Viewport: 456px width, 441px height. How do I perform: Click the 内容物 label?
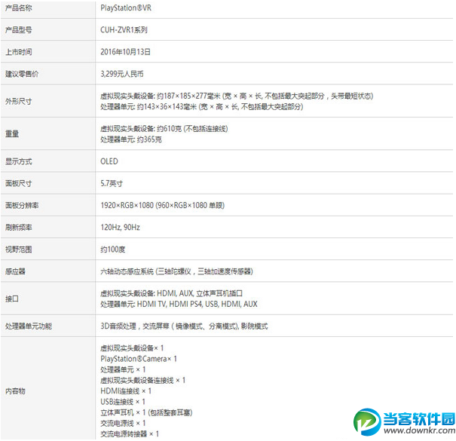[x=15, y=391]
